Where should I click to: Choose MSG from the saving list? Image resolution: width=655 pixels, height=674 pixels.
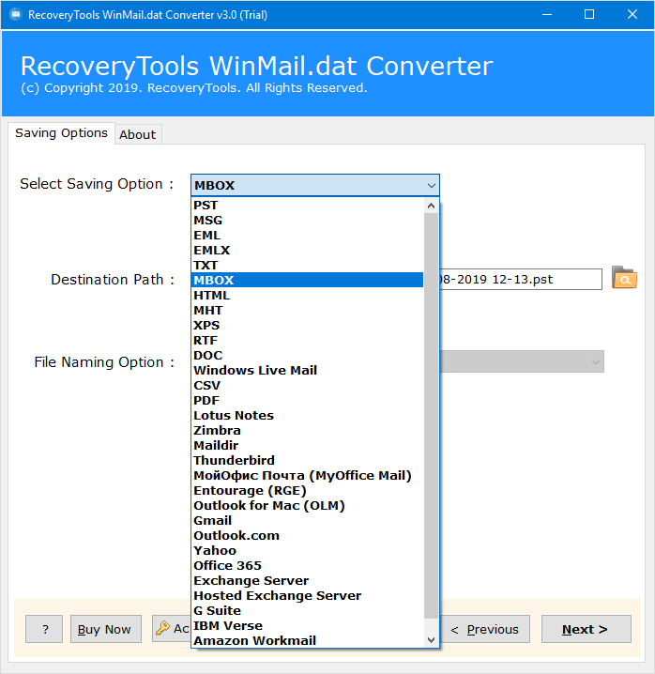(x=307, y=220)
